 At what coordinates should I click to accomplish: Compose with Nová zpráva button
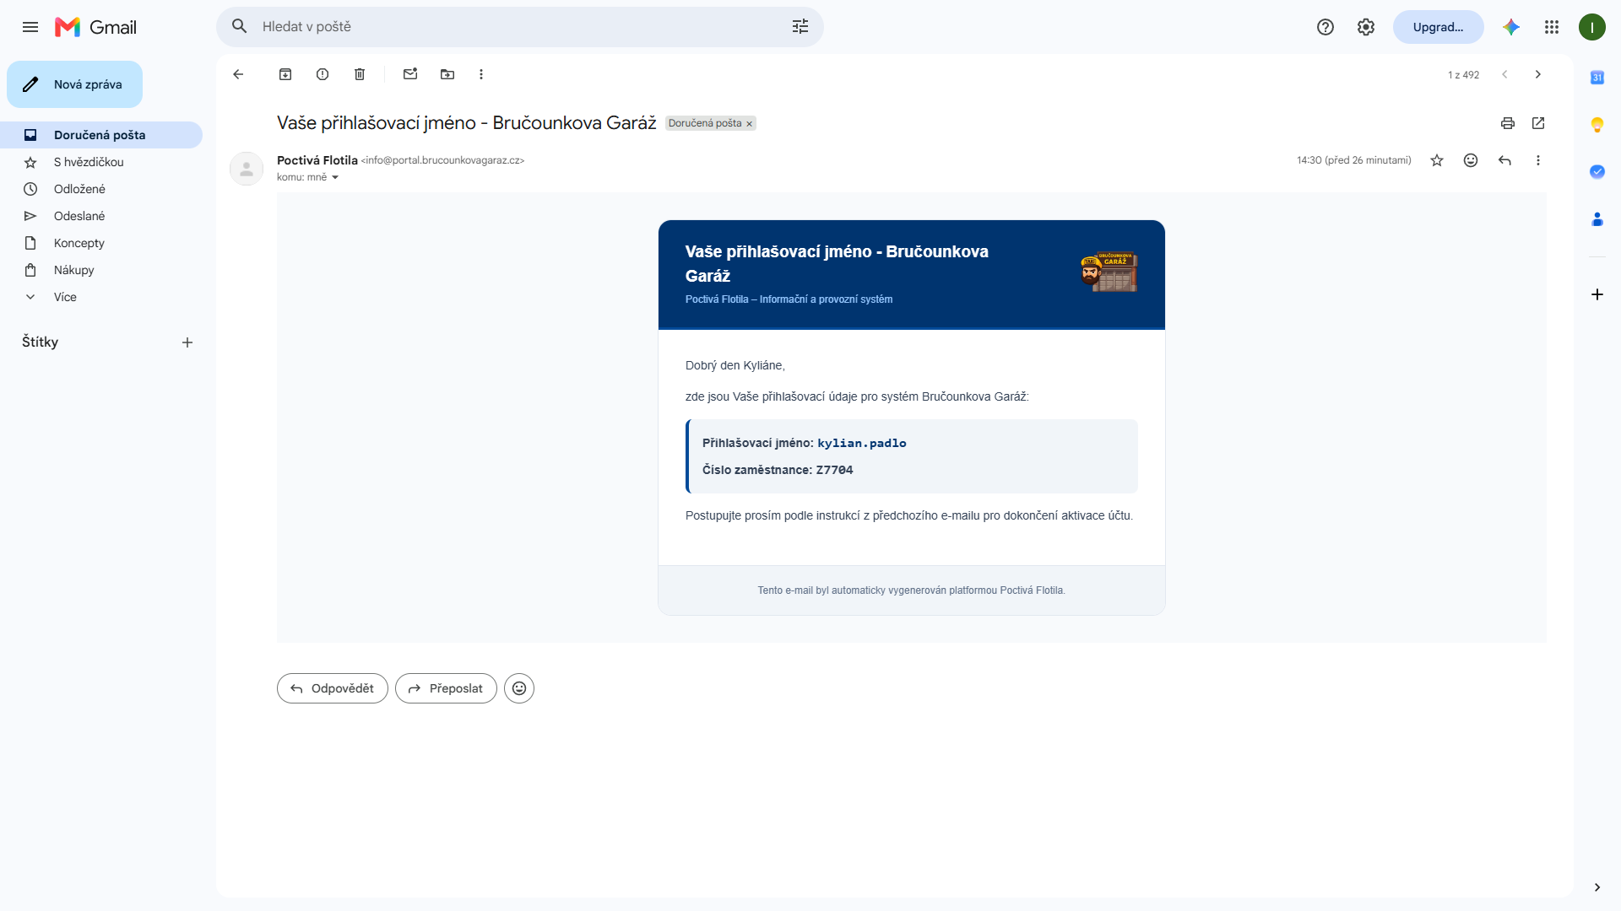74,84
